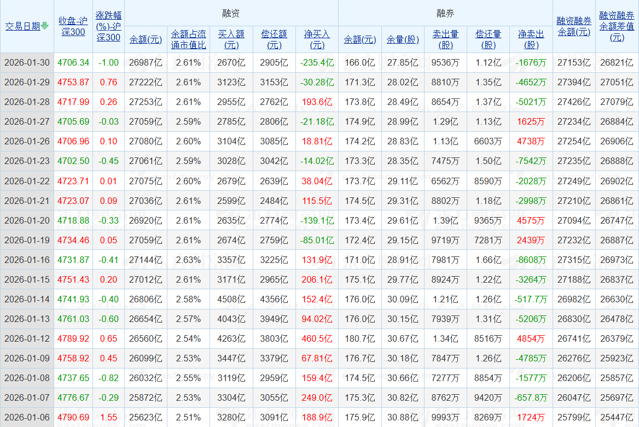This screenshot has height=427, width=639.
Task: Select the 2026-01-12 date row cell
Action: [27, 338]
